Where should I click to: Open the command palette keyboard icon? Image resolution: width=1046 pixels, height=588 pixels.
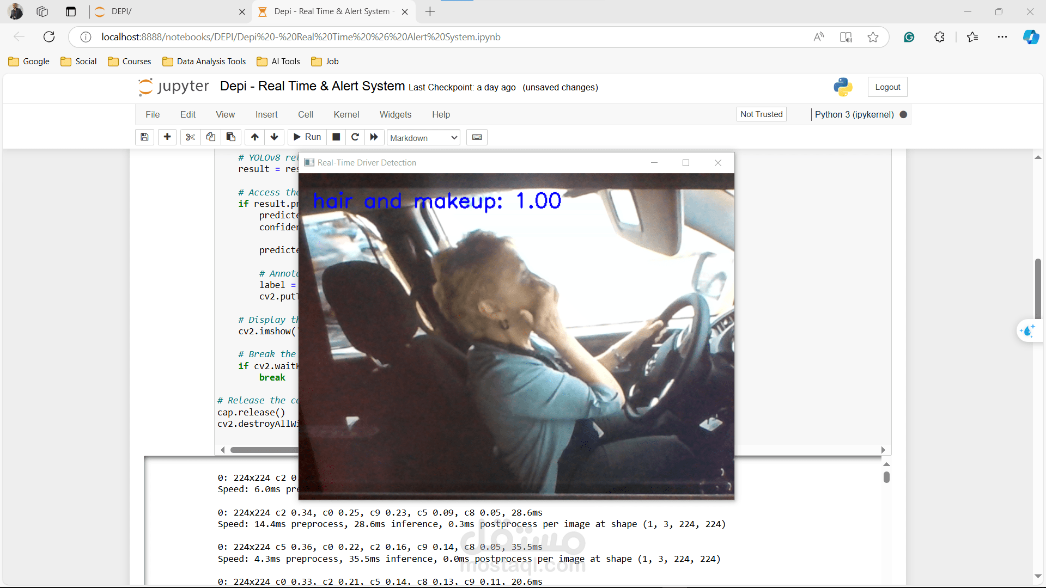click(x=477, y=137)
